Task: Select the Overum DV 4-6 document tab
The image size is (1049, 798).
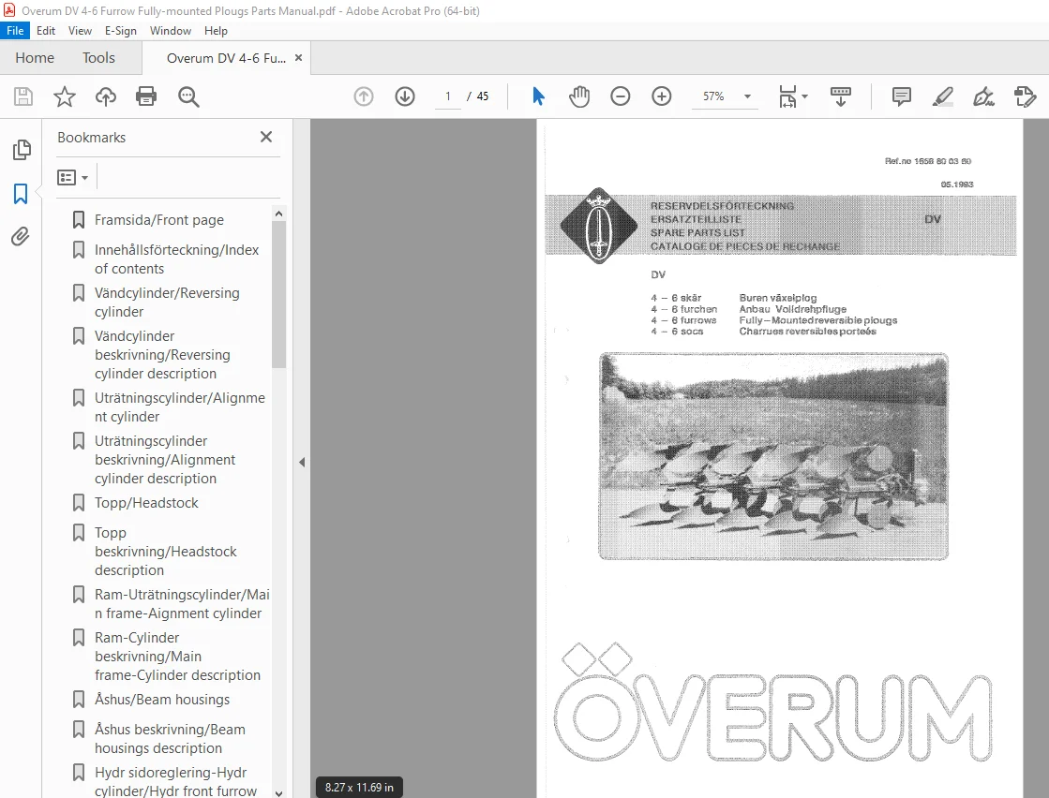Action: pos(226,58)
